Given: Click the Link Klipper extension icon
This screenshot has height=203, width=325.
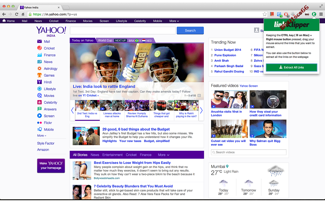Looking at the screenshot, I should (314, 14).
